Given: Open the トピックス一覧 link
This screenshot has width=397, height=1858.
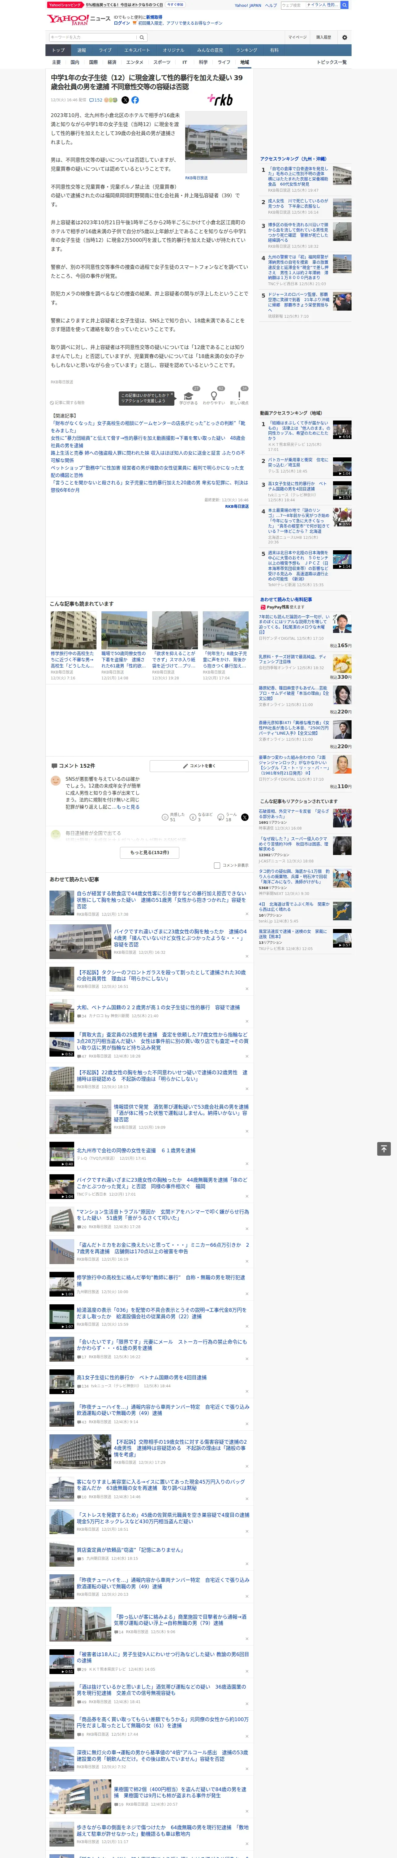Looking at the screenshot, I should [331, 62].
